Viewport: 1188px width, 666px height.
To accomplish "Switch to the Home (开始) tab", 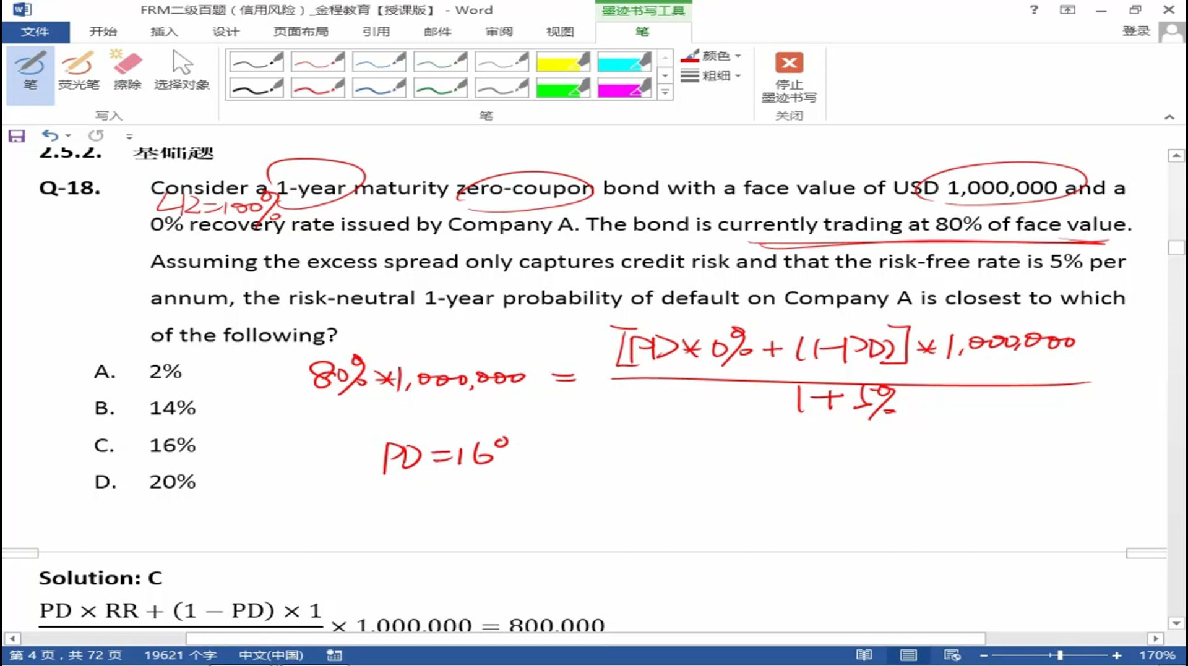I will 103,32.
